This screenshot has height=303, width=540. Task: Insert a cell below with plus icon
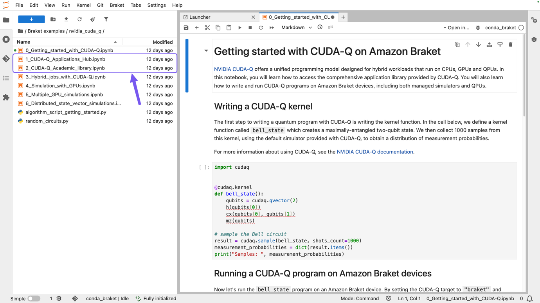(197, 28)
